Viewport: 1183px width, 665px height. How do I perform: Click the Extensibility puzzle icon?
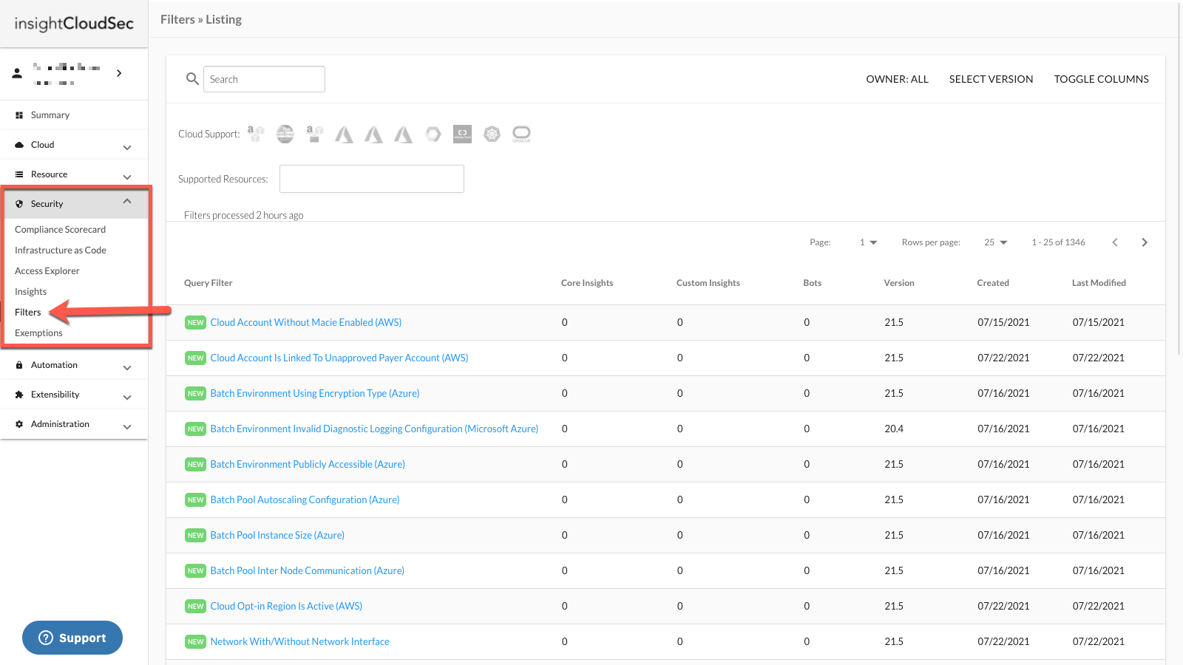point(19,395)
